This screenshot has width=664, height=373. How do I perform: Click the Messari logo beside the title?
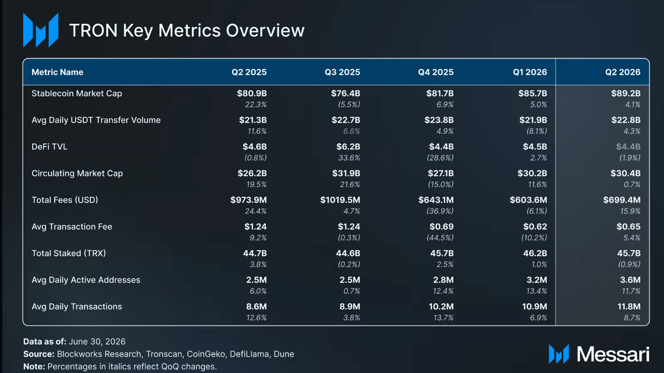click(x=41, y=30)
